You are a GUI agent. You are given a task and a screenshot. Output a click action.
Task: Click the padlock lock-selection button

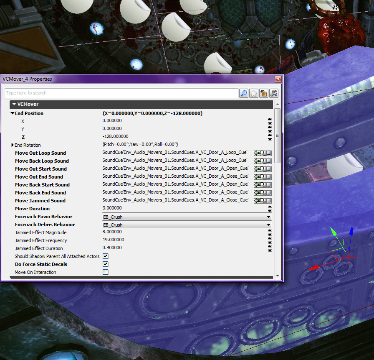pos(263,93)
